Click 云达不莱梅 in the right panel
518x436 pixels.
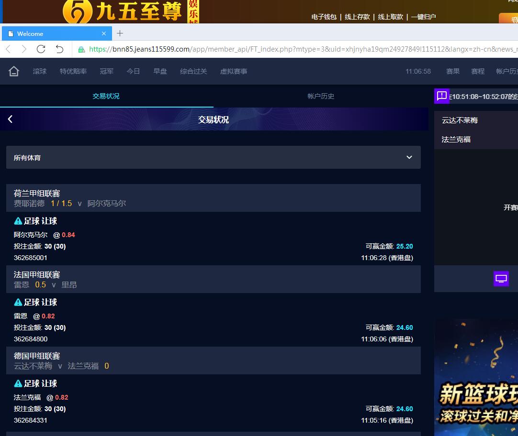(460, 120)
